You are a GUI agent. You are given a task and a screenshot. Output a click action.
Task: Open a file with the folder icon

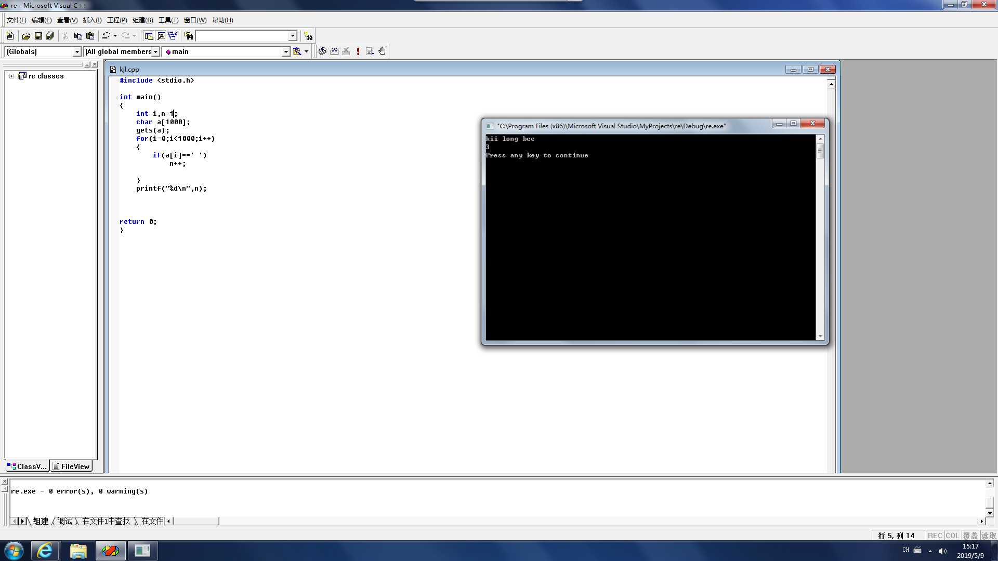point(26,36)
